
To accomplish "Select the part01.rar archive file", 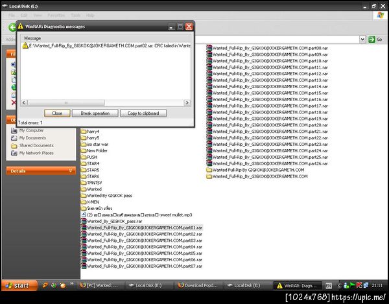I will tap(141, 228).
